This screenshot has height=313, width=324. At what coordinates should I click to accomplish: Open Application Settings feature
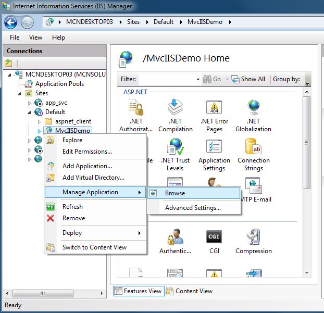[214, 155]
